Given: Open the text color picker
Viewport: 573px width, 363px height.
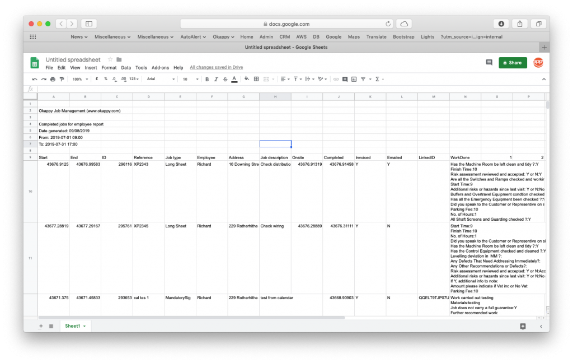Looking at the screenshot, I should click(x=234, y=79).
